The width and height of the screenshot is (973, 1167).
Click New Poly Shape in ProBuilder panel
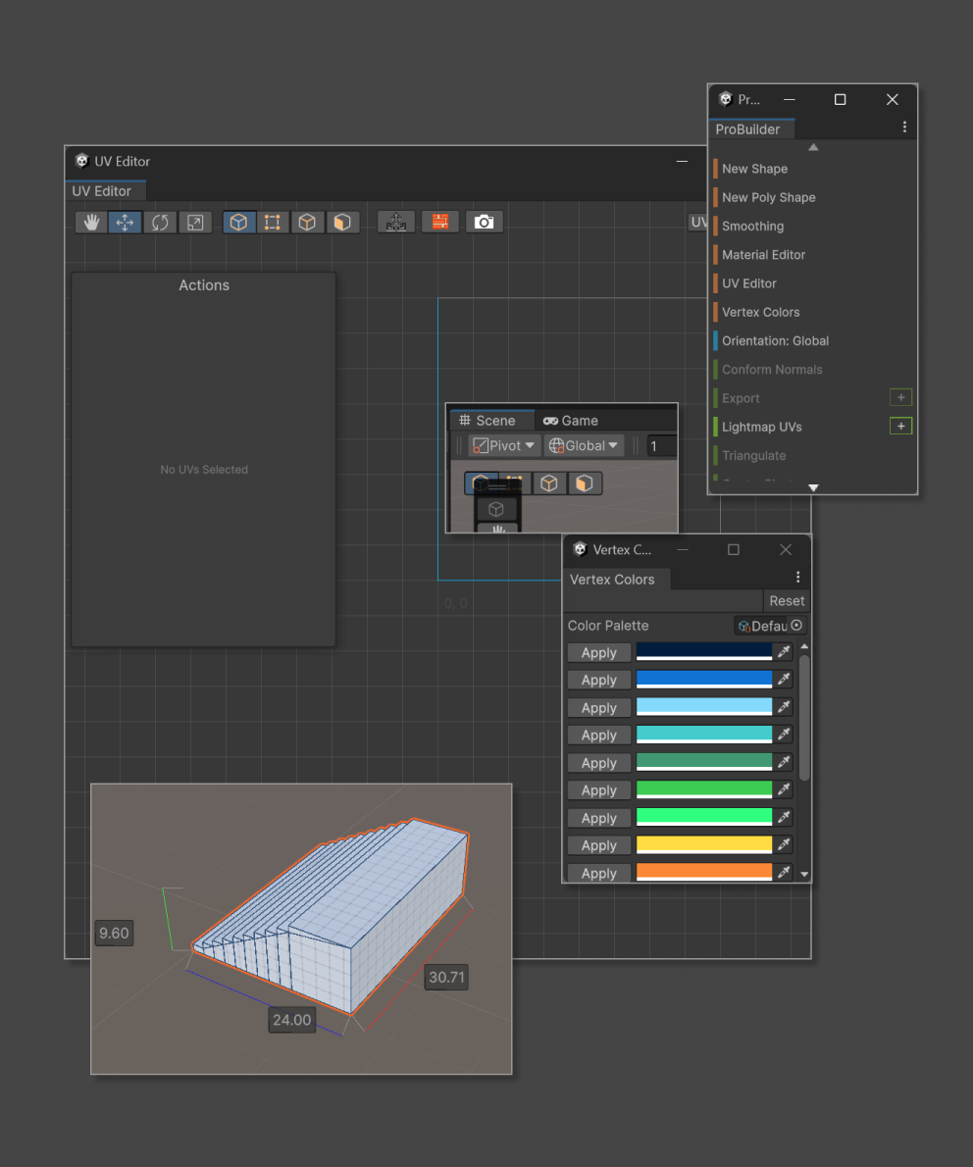pos(768,198)
